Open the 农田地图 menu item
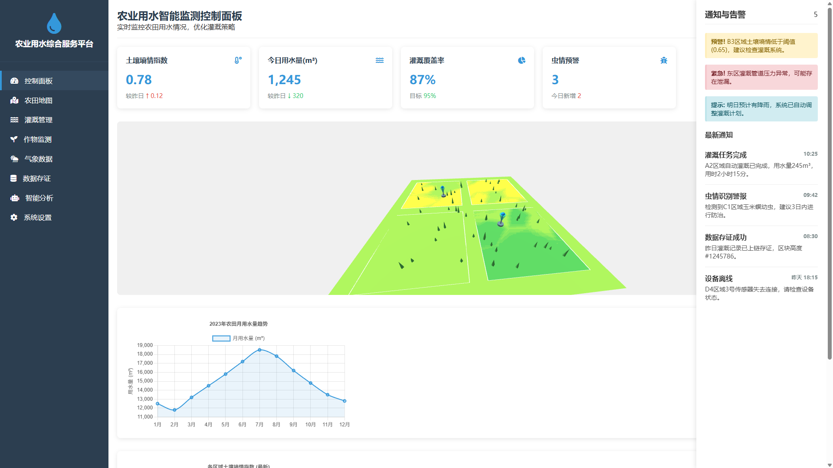This screenshot has width=833, height=468. 38,100
